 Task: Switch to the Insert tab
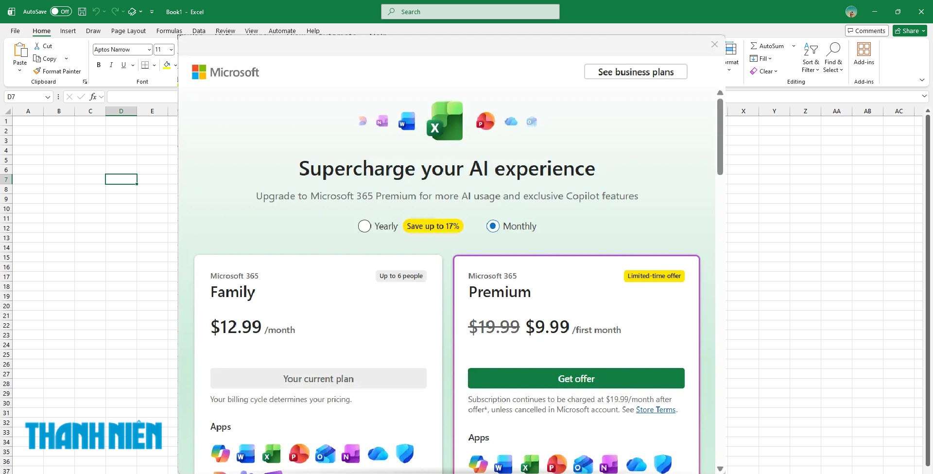(x=68, y=31)
